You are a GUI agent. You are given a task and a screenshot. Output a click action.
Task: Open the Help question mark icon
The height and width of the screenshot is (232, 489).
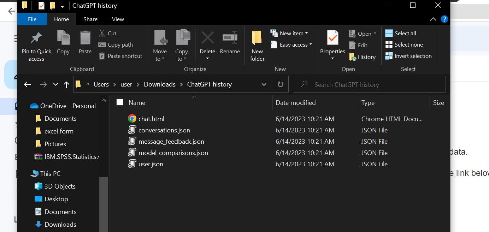(444, 19)
